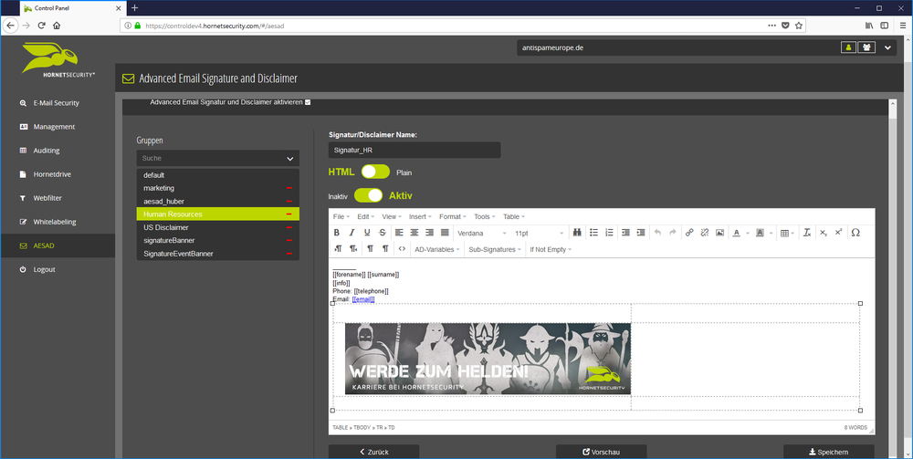Toggle bold formatting in the editor
The width and height of the screenshot is (913, 459).
click(x=337, y=233)
